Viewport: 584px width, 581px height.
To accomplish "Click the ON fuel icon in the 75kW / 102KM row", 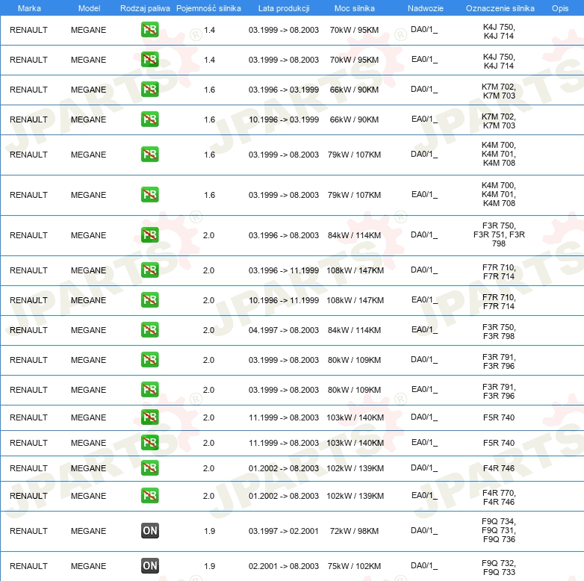I will pyautogui.click(x=149, y=566).
